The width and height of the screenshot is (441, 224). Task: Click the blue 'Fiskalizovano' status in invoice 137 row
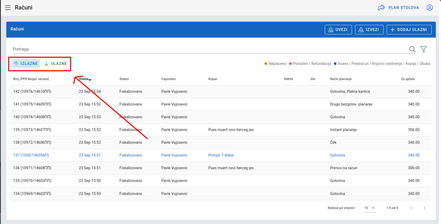[131, 155]
